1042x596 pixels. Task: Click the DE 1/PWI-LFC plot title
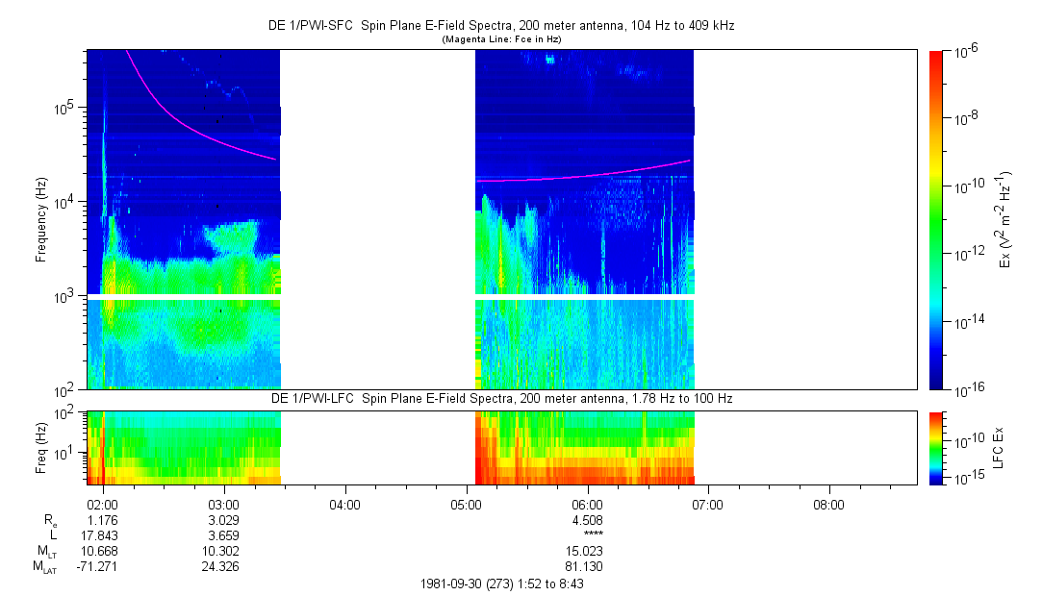click(500, 398)
